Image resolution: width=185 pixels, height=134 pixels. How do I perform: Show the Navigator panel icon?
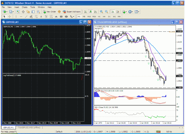click(x=28, y=12)
